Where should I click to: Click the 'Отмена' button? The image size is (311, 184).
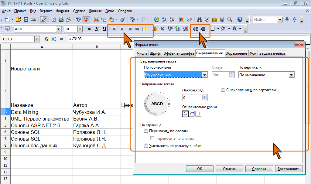[x=229, y=169]
